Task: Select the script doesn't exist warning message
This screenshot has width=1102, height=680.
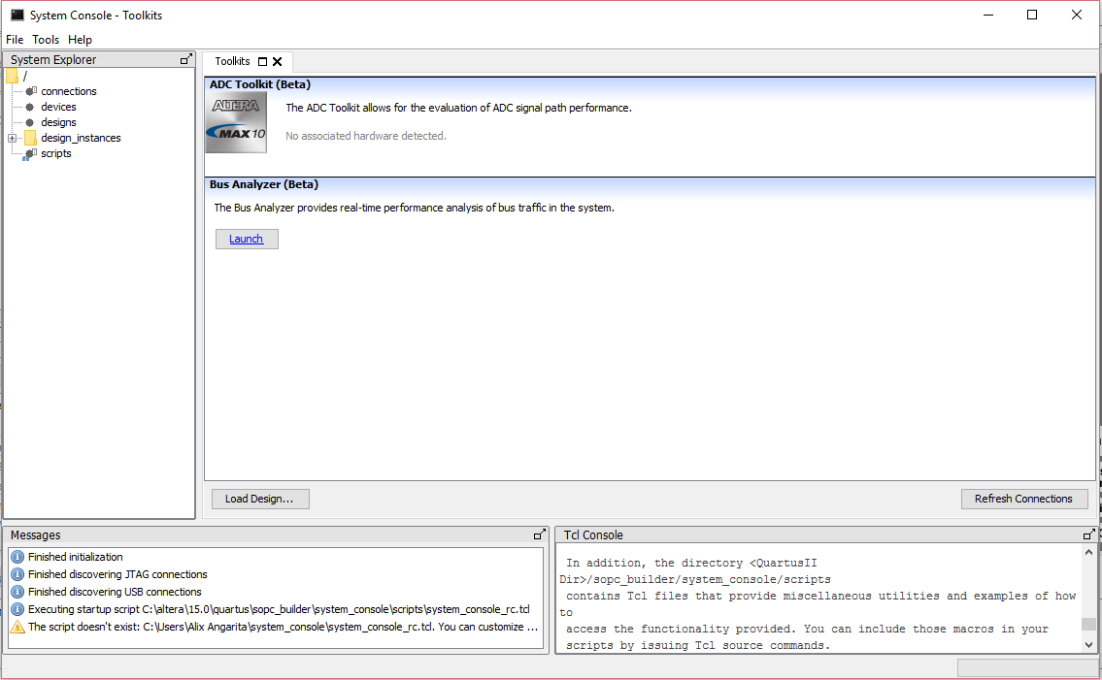Action: click(282, 627)
